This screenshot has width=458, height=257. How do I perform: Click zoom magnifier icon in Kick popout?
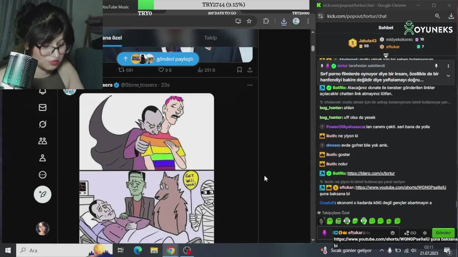click(437, 16)
